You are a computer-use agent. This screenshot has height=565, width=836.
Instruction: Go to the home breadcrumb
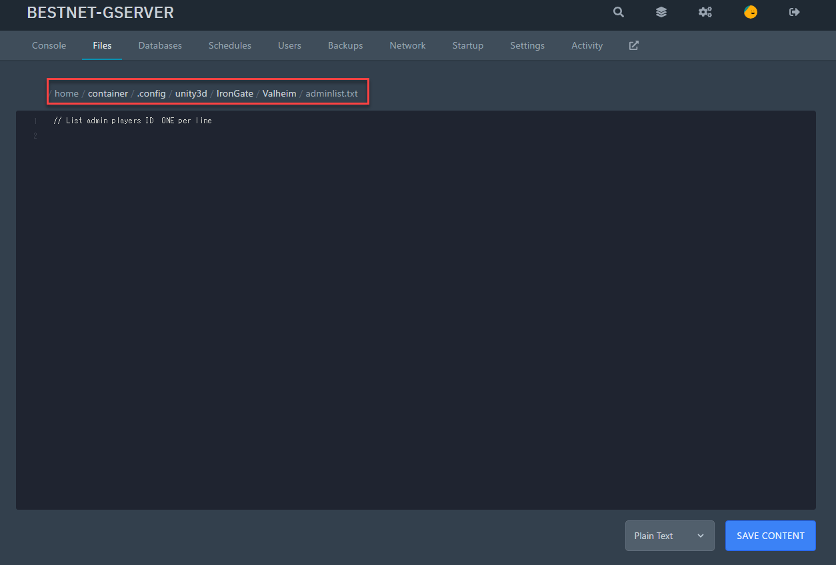click(67, 93)
